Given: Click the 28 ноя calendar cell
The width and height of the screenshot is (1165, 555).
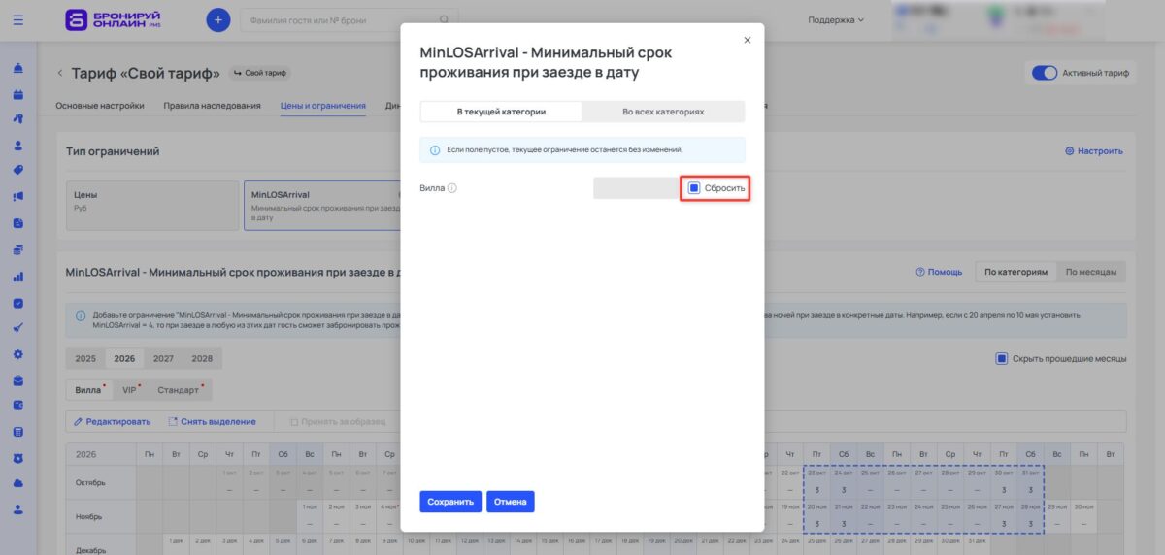Looking at the screenshot, I should pos(1030,516).
